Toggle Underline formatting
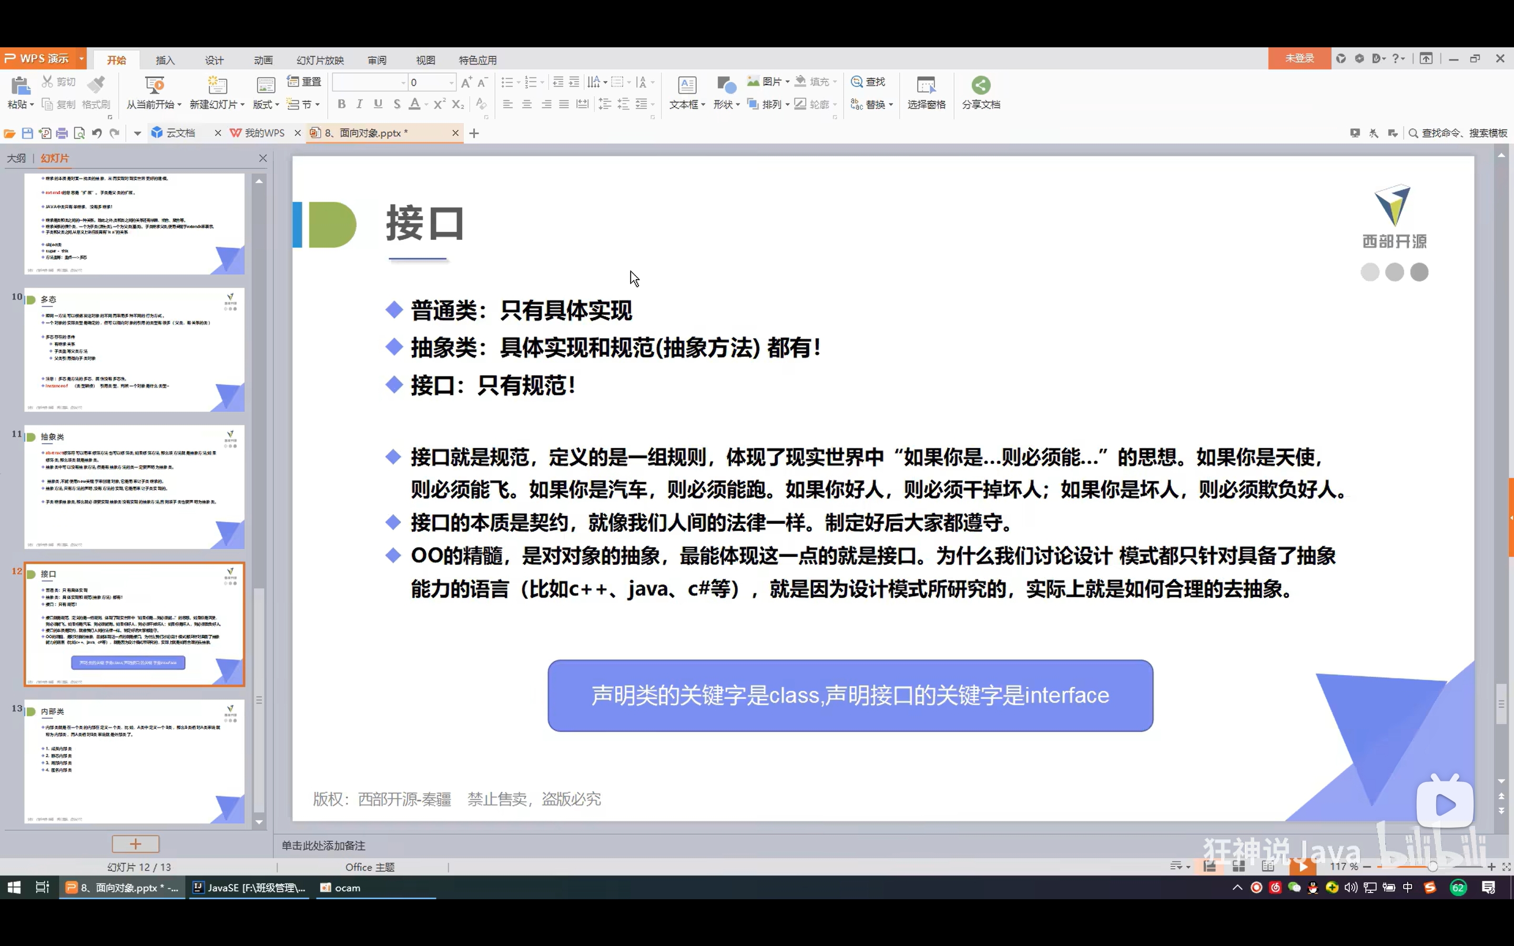This screenshot has width=1514, height=946. [x=378, y=105]
